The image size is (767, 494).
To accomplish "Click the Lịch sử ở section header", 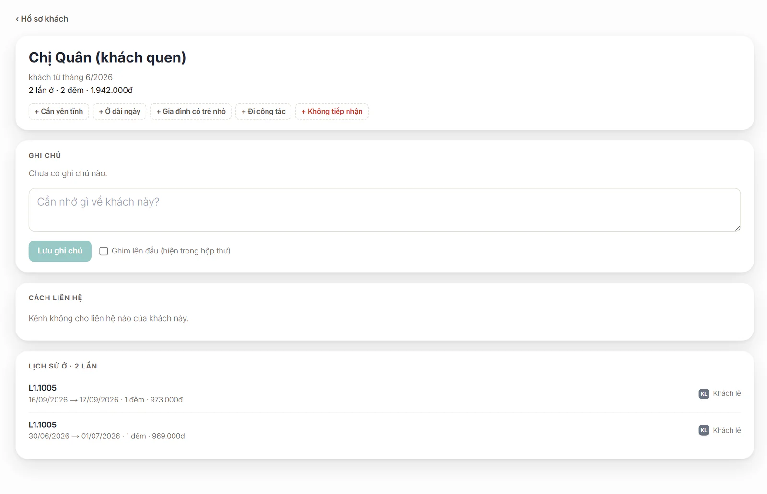I will 63,366.
